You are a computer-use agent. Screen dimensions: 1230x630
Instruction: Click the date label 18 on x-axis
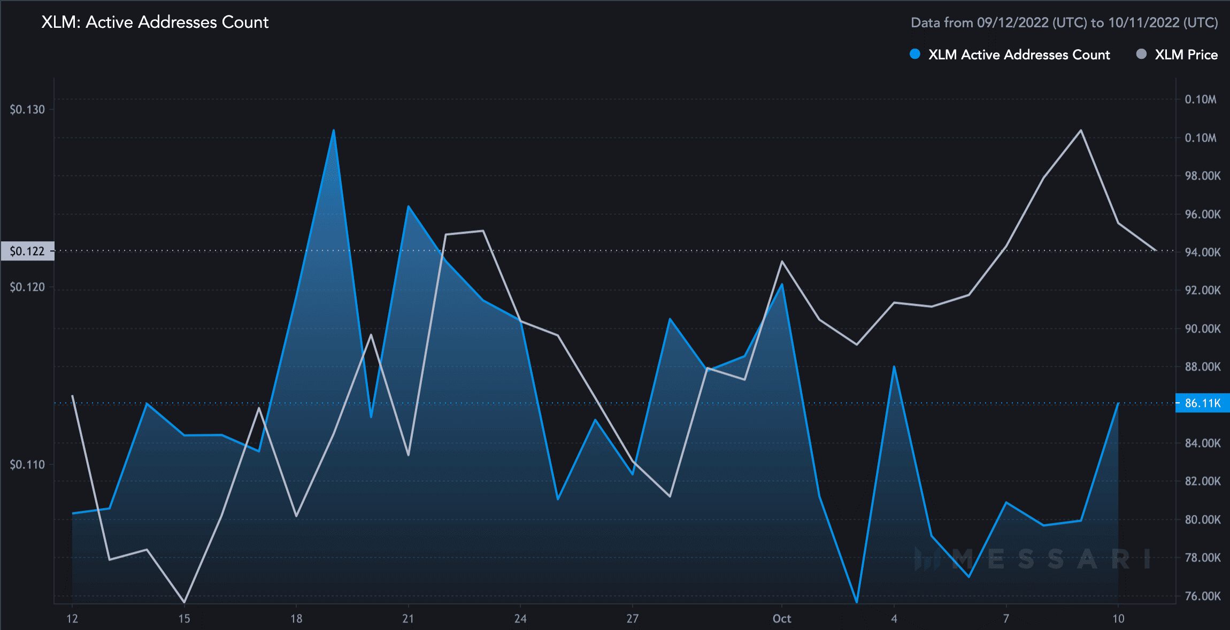click(x=296, y=619)
